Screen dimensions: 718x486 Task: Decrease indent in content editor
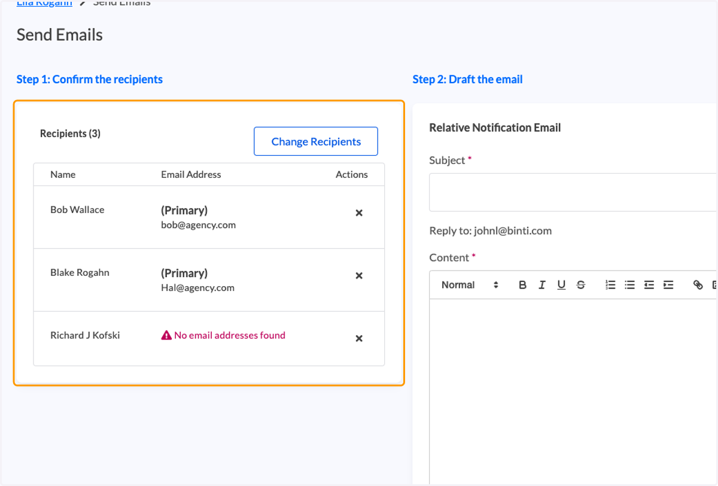649,285
